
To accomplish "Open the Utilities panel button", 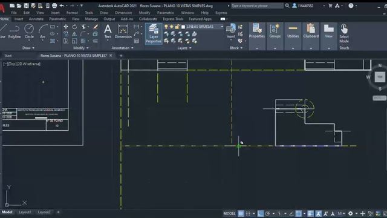I will point(293,31).
